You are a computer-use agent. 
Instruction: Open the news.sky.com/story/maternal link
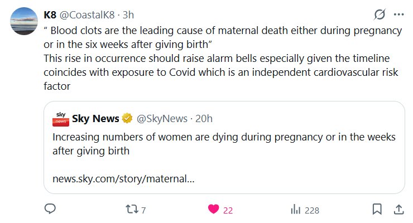click(123, 180)
